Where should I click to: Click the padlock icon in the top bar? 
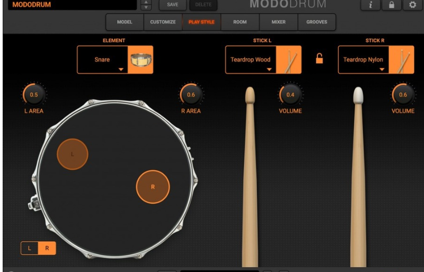(x=391, y=5)
